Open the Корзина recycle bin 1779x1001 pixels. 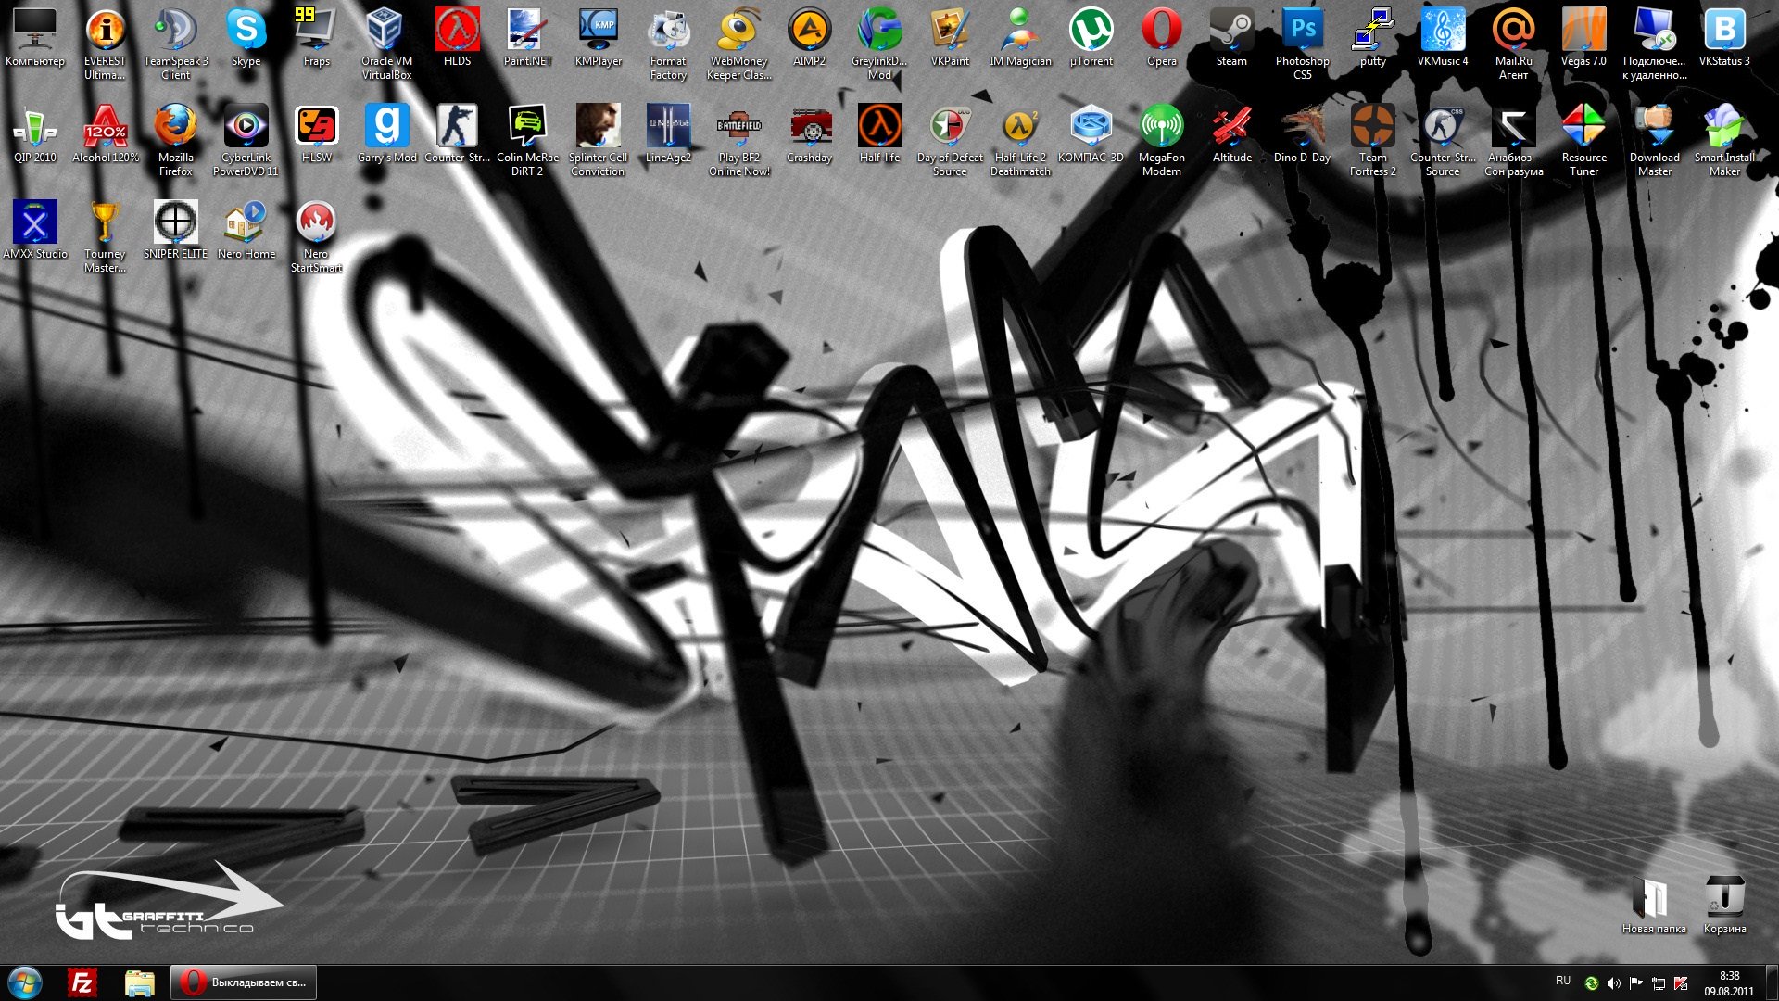tap(1724, 905)
